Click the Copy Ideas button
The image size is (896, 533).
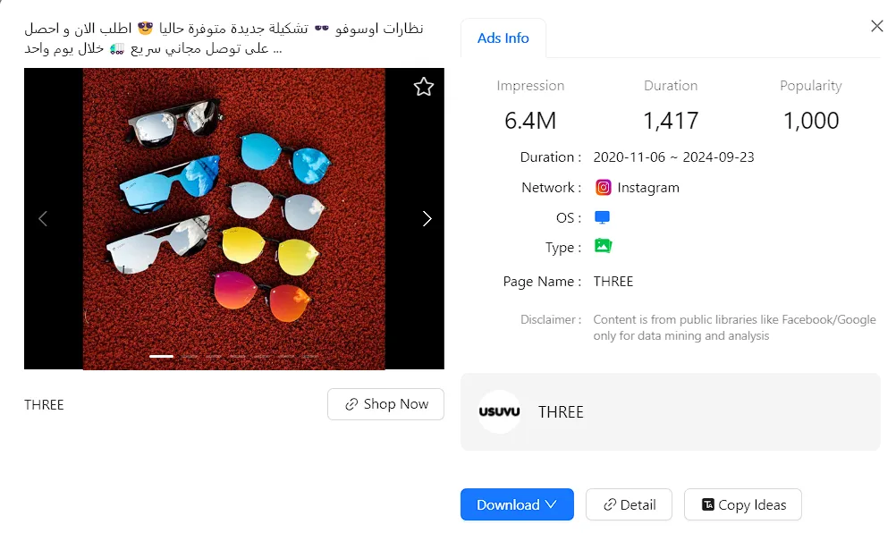pyautogui.click(x=742, y=504)
